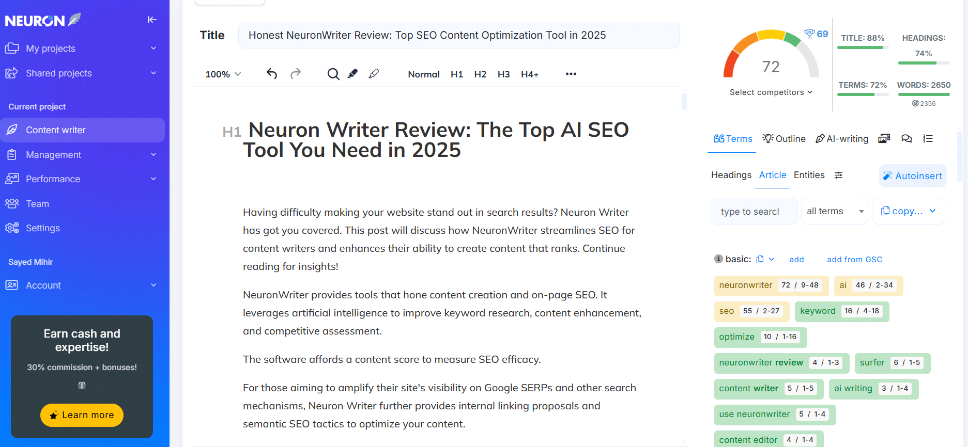Click the Title input field
Image resolution: width=968 pixels, height=447 pixels.
pyautogui.click(x=459, y=35)
